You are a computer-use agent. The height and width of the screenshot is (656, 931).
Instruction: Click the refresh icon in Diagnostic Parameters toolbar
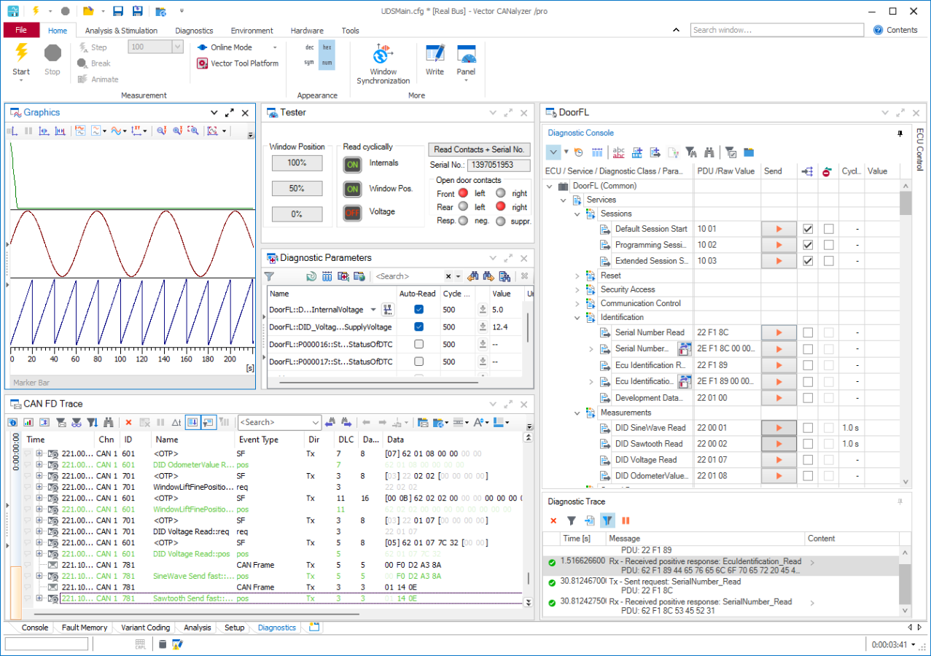pos(311,276)
